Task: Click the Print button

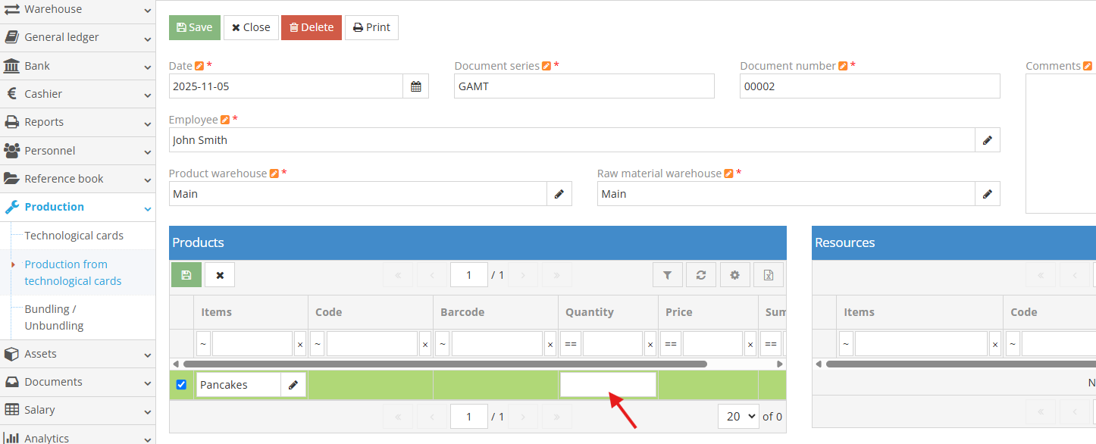Action: click(x=371, y=27)
